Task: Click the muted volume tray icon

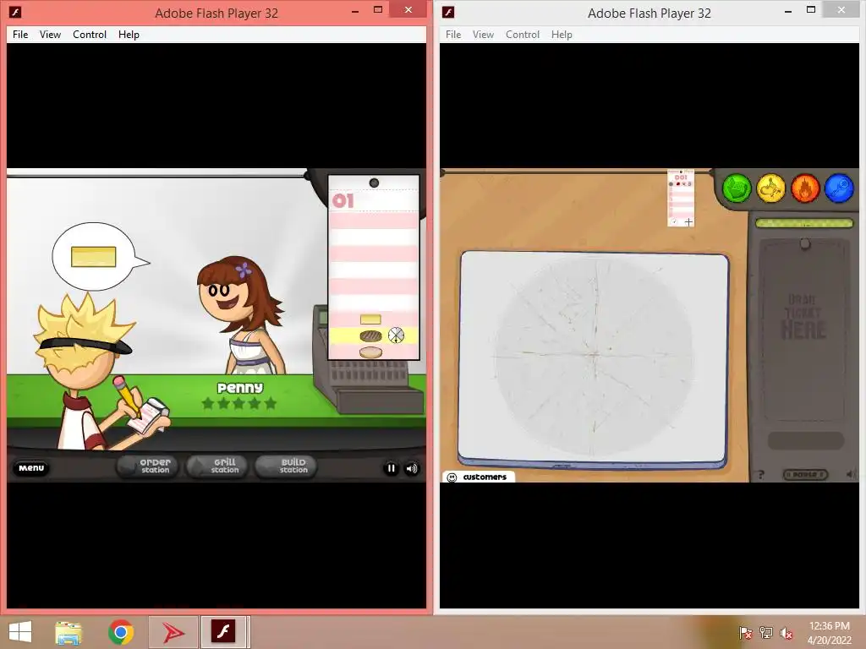Action: pos(787,633)
